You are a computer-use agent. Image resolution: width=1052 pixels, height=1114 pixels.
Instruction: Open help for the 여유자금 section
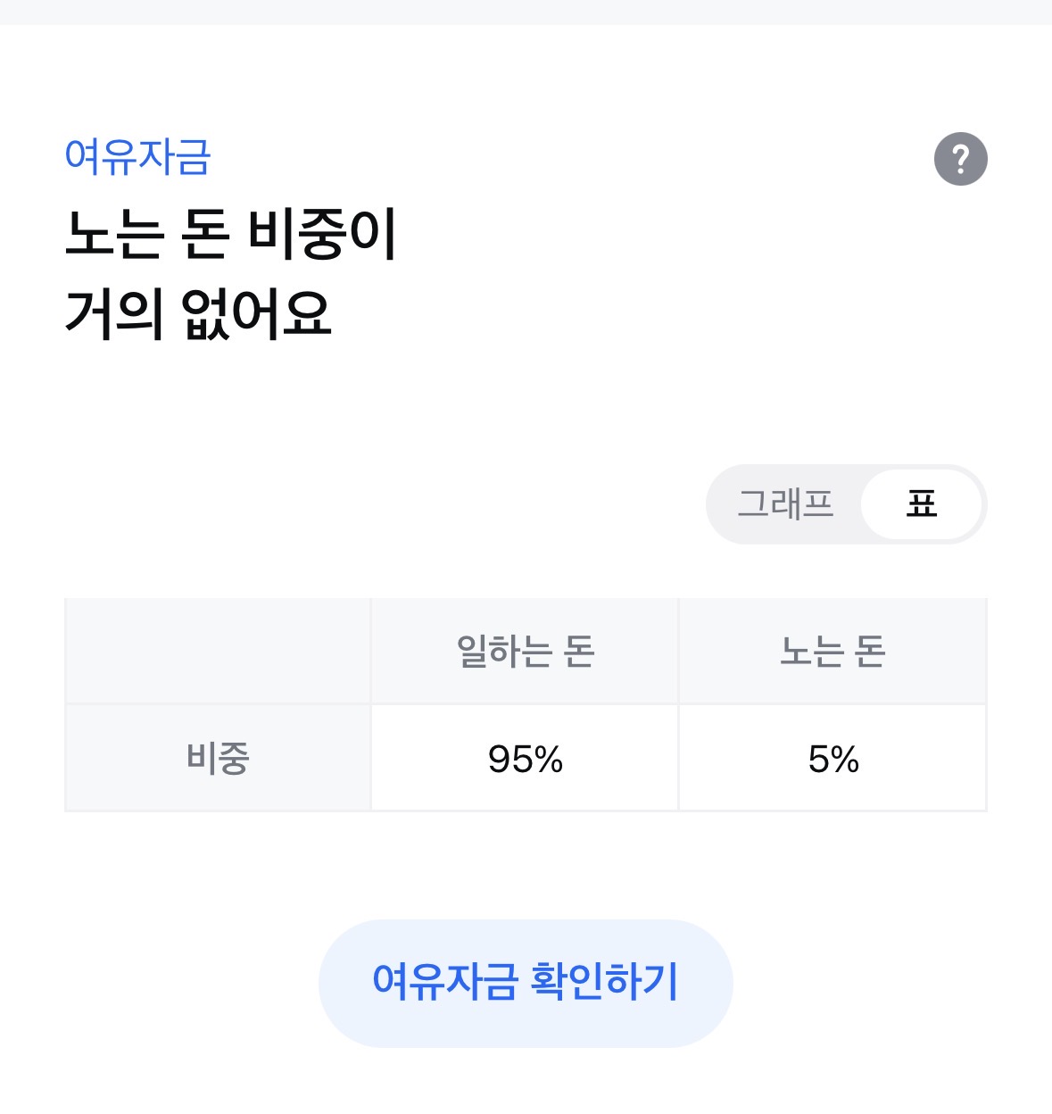pos(960,159)
